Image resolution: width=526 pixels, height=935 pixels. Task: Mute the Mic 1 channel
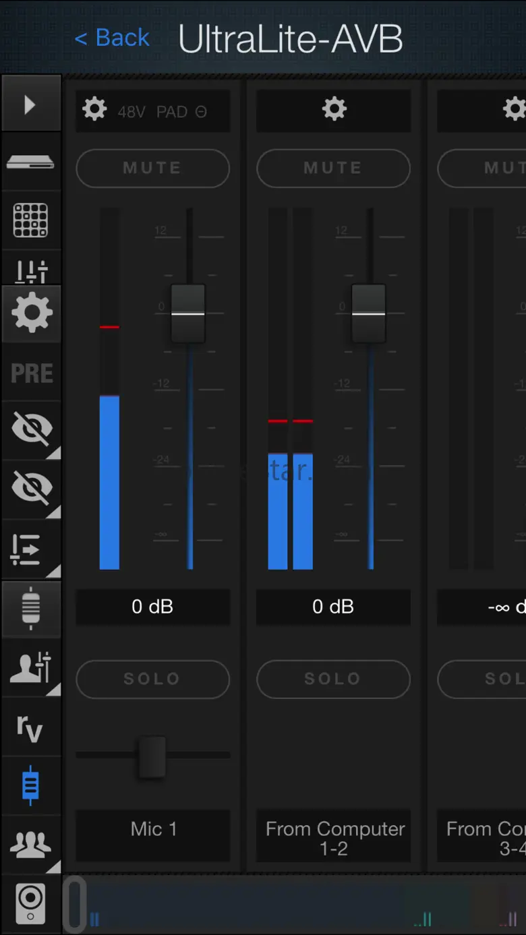tap(152, 168)
